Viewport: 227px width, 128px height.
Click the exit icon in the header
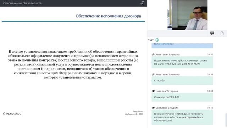(x=142, y=3)
